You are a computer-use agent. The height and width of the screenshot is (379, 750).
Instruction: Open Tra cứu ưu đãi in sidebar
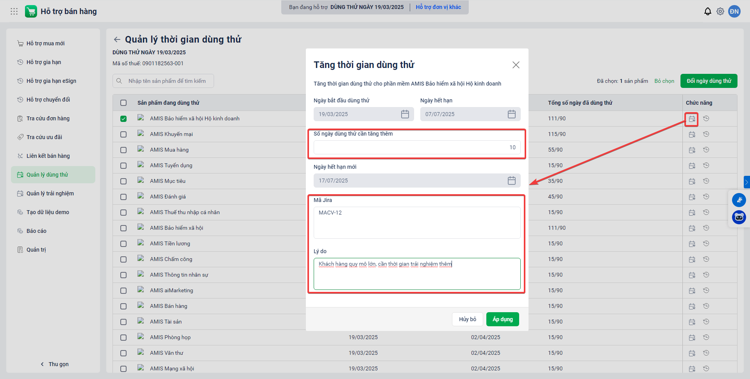[53, 137]
